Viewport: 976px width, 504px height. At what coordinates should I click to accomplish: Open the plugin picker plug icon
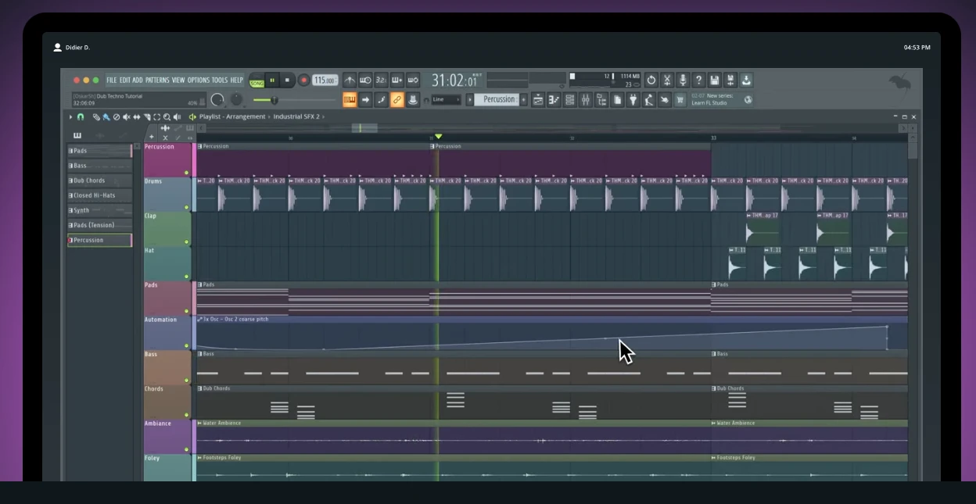click(633, 99)
